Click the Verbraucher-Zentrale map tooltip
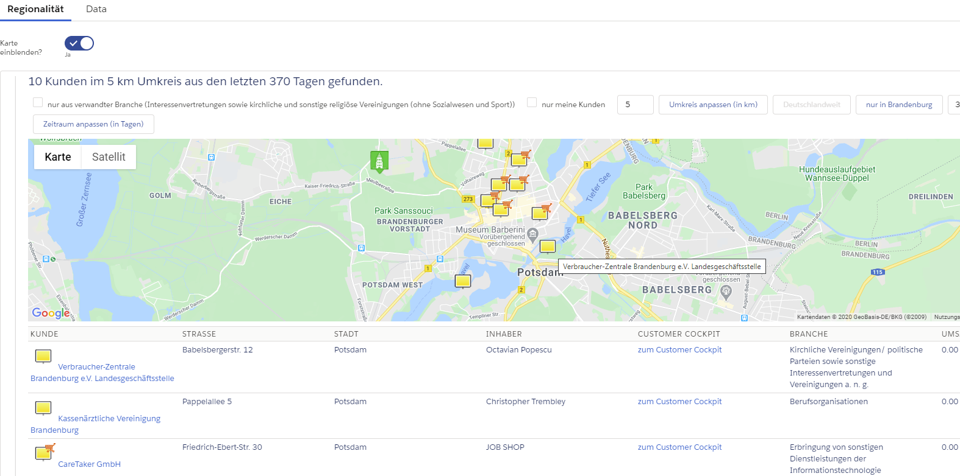The width and height of the screenshot is (960, 476). click(662, 267)
